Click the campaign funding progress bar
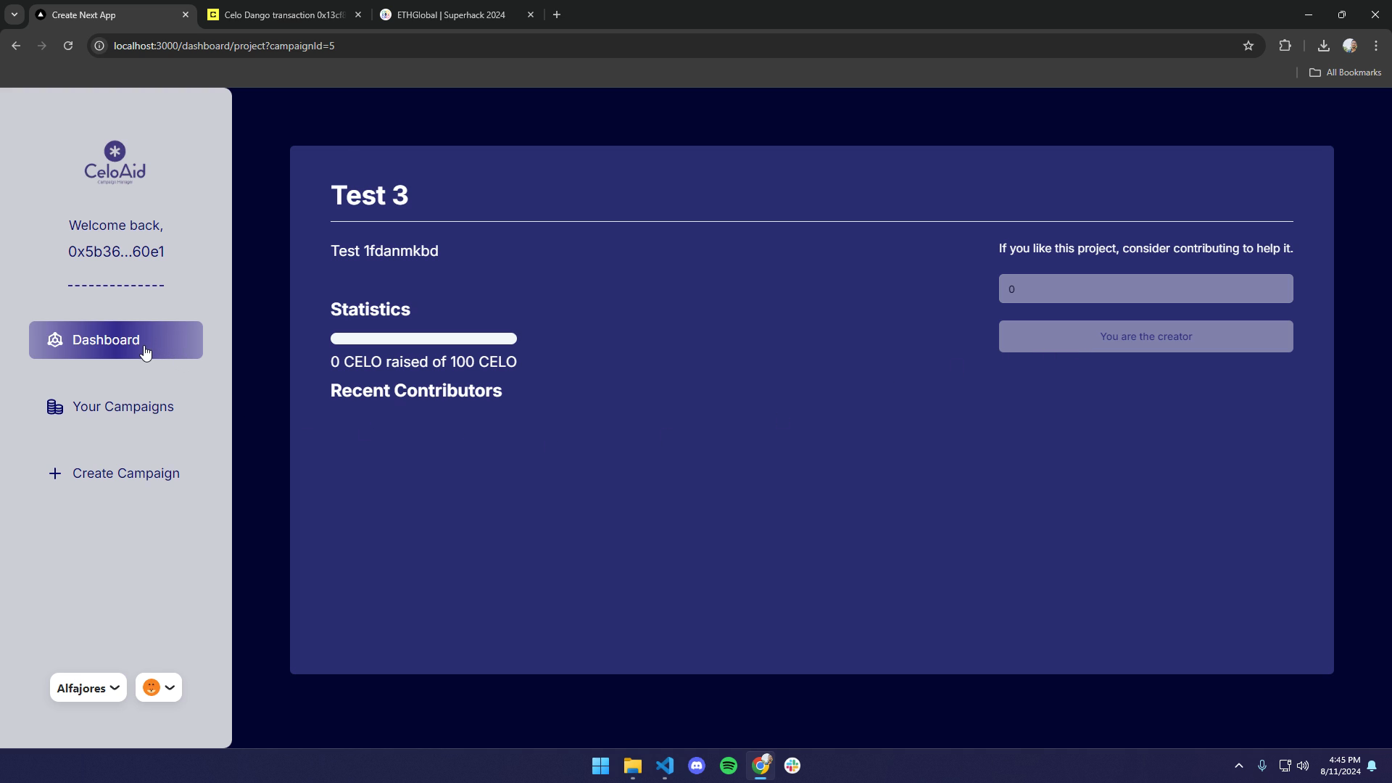The width and height of the screenshot is (1392, 783). click(423, 339)
